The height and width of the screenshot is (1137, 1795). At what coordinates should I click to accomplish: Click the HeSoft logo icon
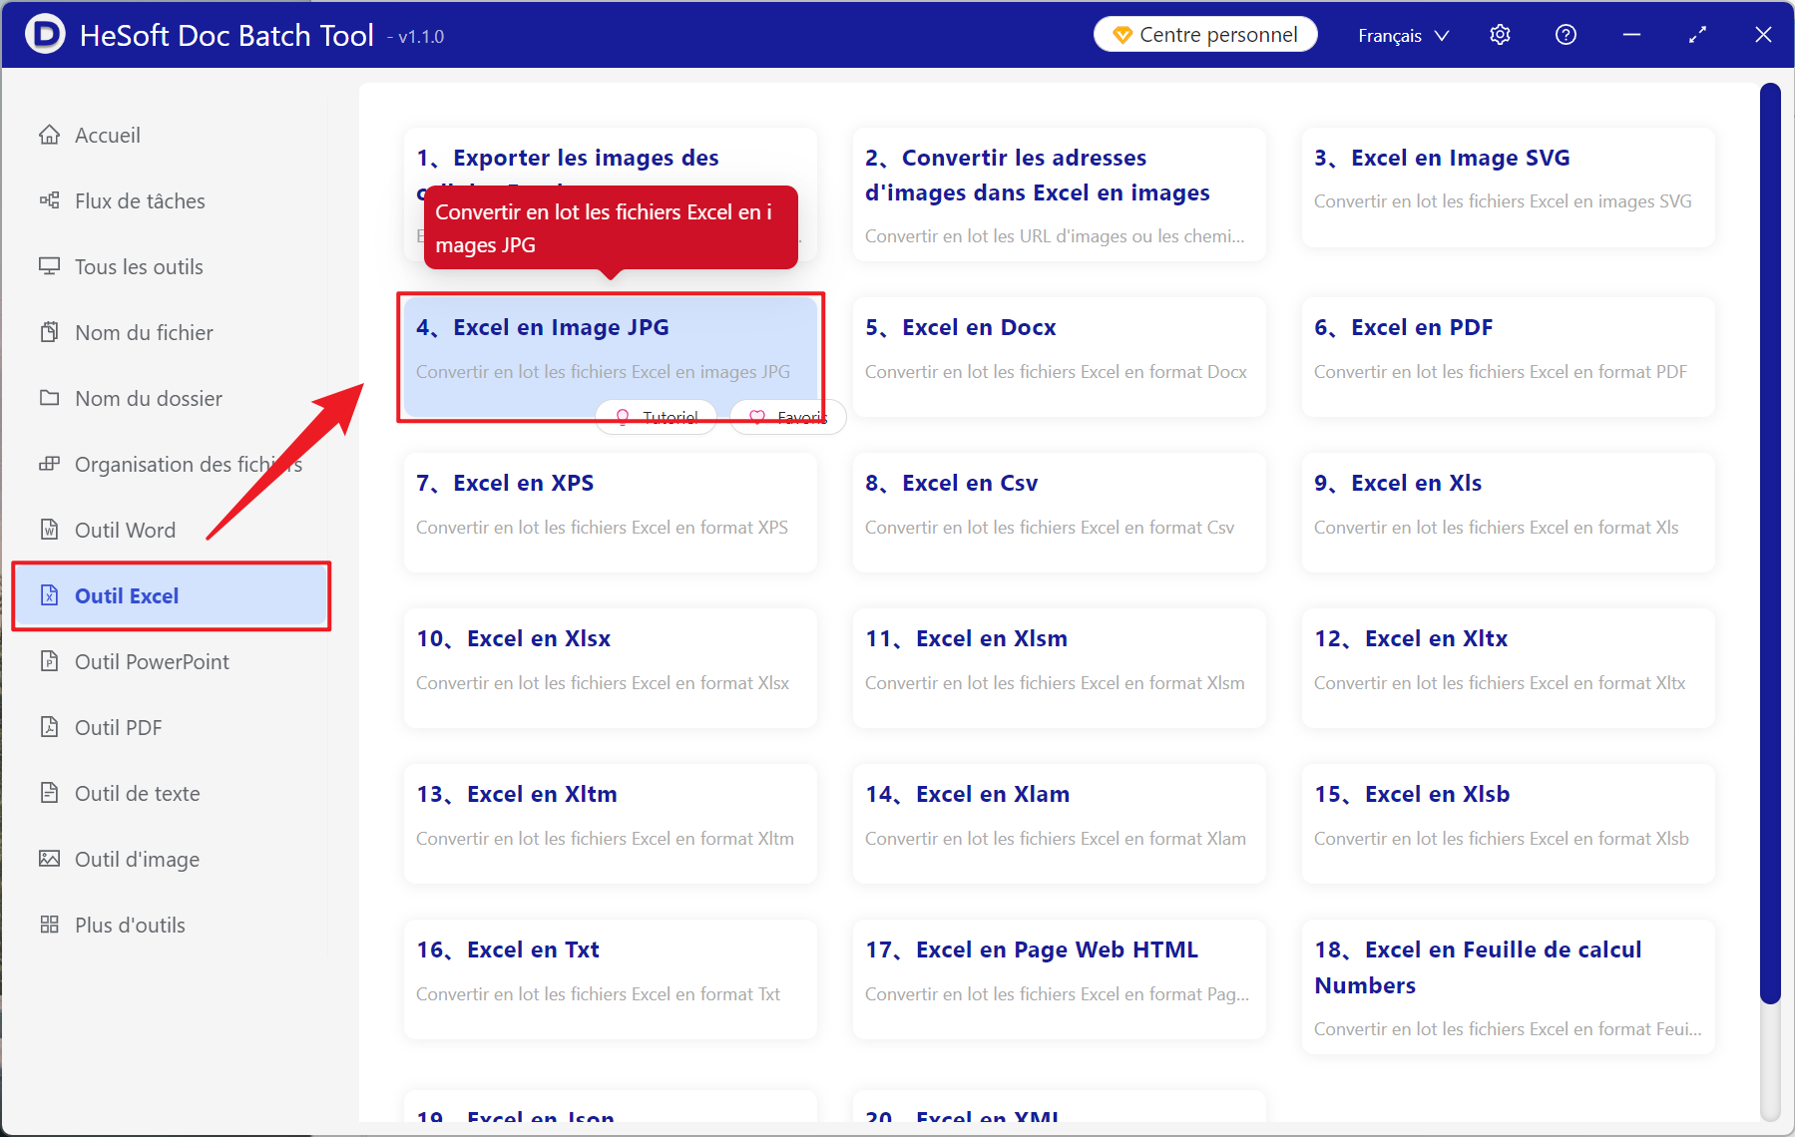point(45,35)
